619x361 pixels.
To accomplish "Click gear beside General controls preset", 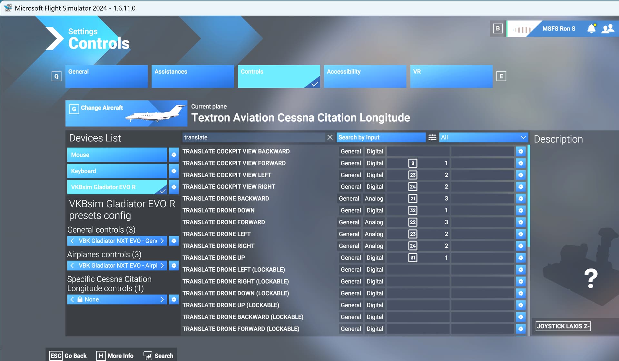I will coord(174,241).
